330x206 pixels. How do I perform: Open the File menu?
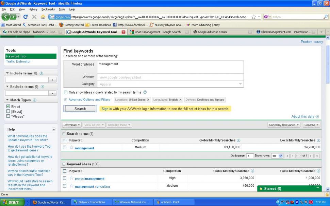point(4,9)
